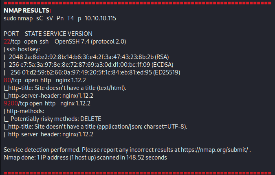Click the PORT STATE SERVICE VERSION header
The image size is (275, 175).
pos(48,34)
